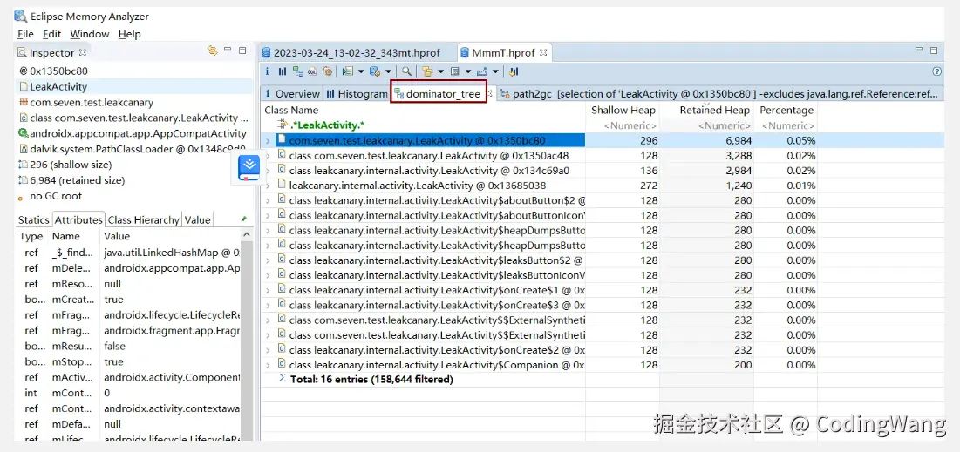This screenshot has height=452, width=960.
Task: Select the Statics tab in Inspector
Action: pos(34,220)
